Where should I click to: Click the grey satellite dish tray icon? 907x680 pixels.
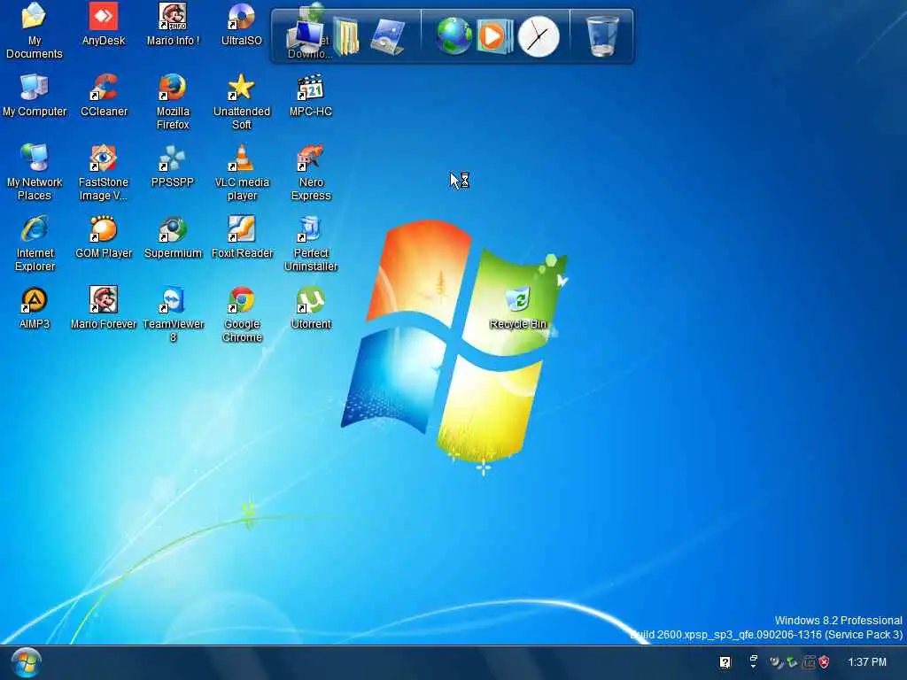tap(776, 662)
